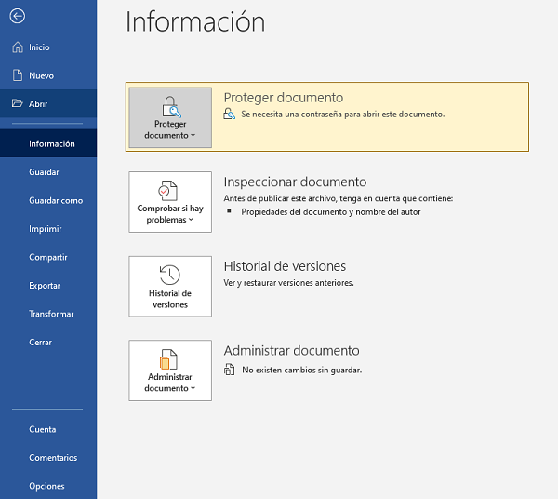
Task: Select Transformar in the sidebar
Action: point(51,314)
